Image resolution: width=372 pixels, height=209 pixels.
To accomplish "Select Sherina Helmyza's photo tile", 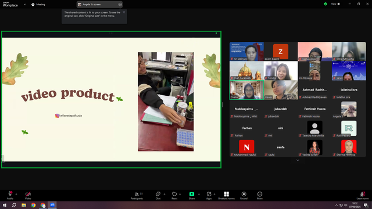I will click(x=349, y=147).
